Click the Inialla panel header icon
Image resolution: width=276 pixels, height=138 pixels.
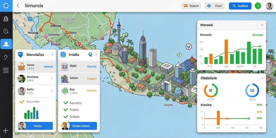tap(63, 55)
